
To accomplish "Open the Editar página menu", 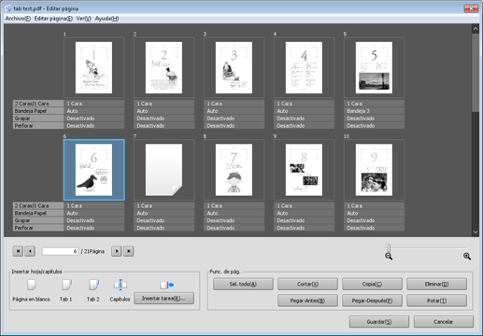I will (x=53, y=19).
